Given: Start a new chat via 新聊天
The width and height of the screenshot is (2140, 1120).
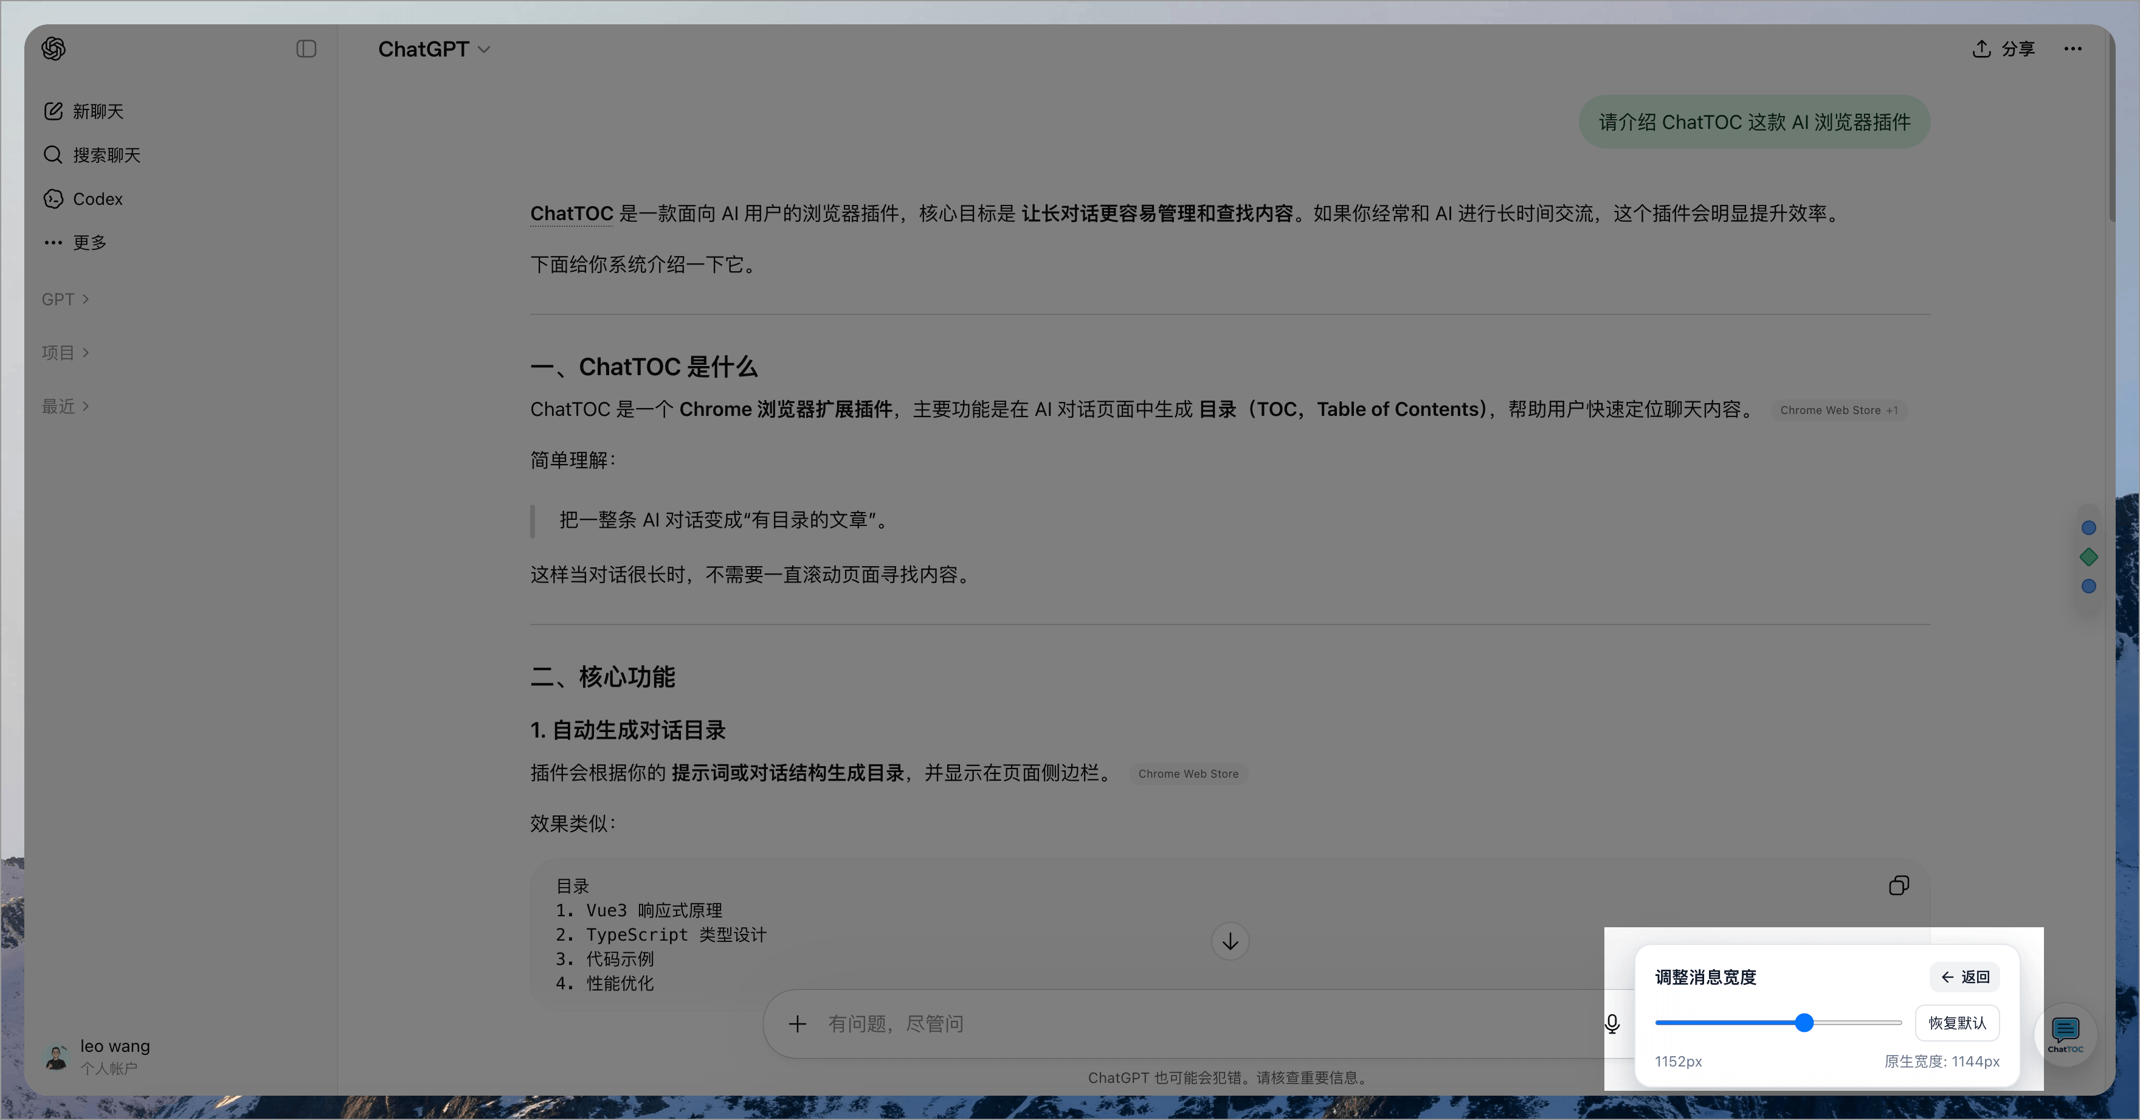Looking at the screenshot, I should 84,111.
